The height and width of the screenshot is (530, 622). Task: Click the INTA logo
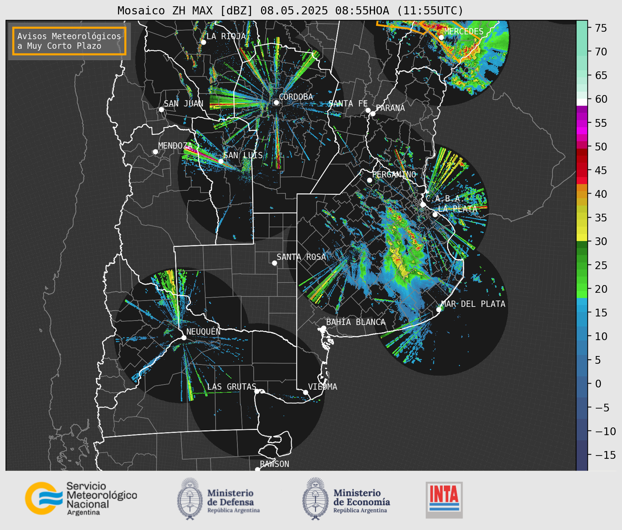[x=444, y=500]
